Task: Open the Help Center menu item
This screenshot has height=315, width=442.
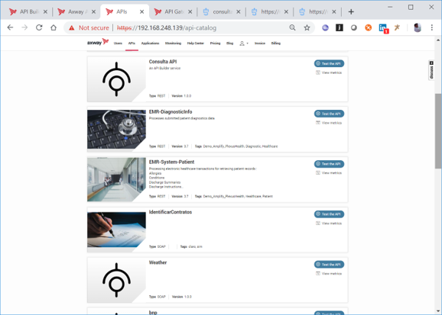Action: [x=195, y=43]
